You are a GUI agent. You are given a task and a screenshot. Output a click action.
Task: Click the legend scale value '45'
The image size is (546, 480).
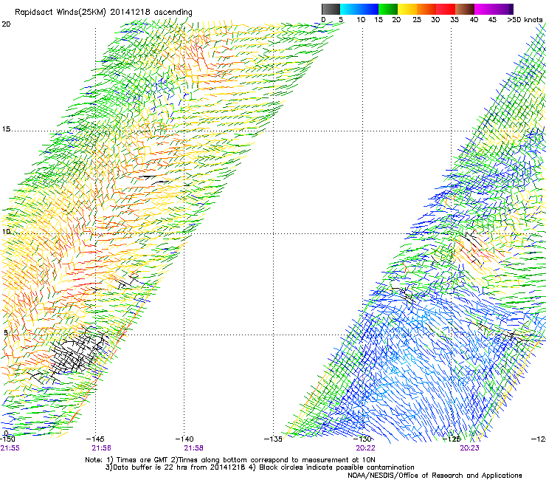tap(492, 20)
